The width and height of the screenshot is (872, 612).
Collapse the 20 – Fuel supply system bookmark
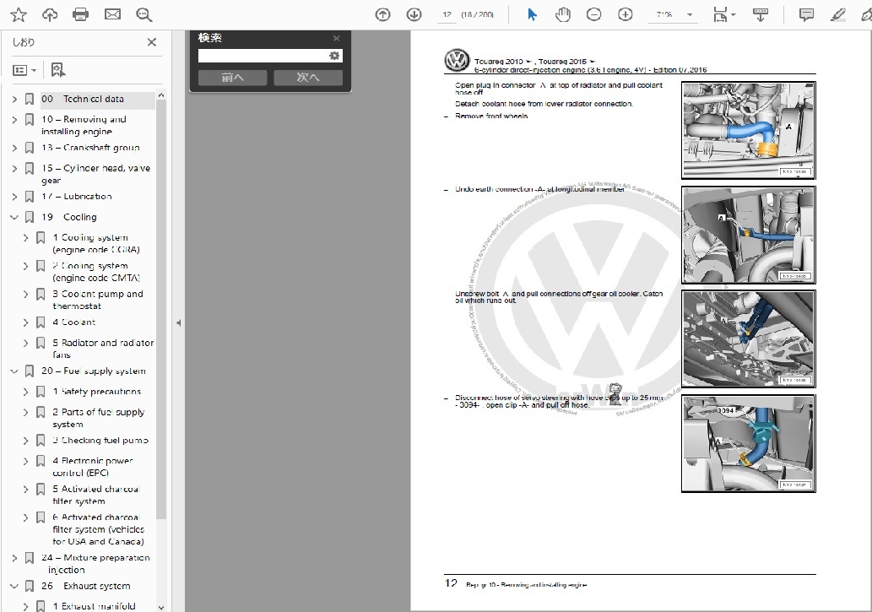[14, 371]
